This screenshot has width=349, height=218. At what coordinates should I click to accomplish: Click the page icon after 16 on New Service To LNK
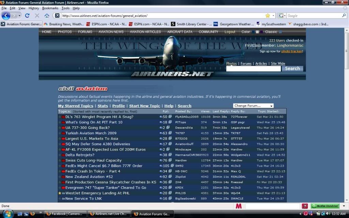[x=170, y=198]
